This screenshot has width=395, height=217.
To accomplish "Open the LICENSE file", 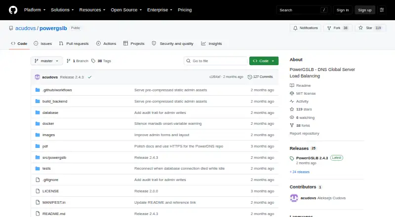I will (51, 191).
